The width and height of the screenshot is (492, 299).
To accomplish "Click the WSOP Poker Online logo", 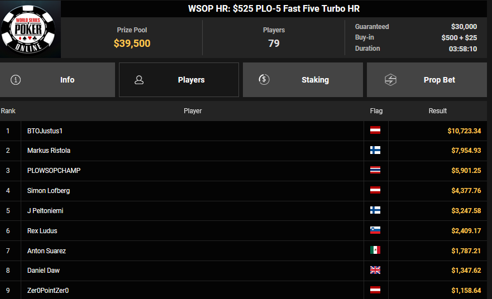I will (x=30, y=30).
